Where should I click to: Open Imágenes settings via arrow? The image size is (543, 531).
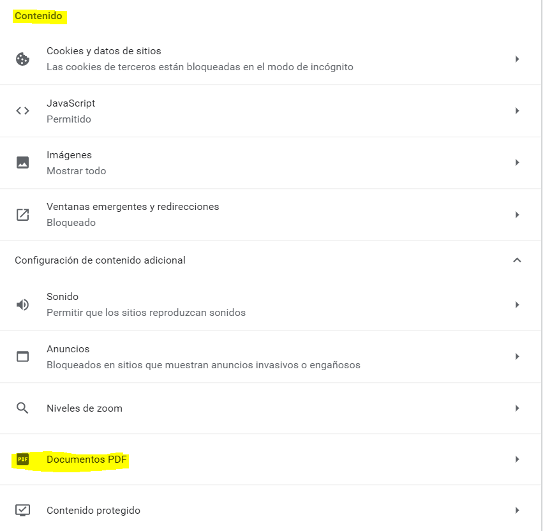(x=517, y=163)
